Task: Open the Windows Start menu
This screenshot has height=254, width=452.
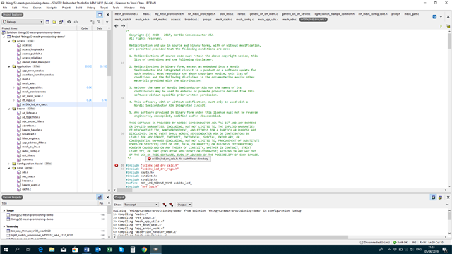Action: [6, 249]
